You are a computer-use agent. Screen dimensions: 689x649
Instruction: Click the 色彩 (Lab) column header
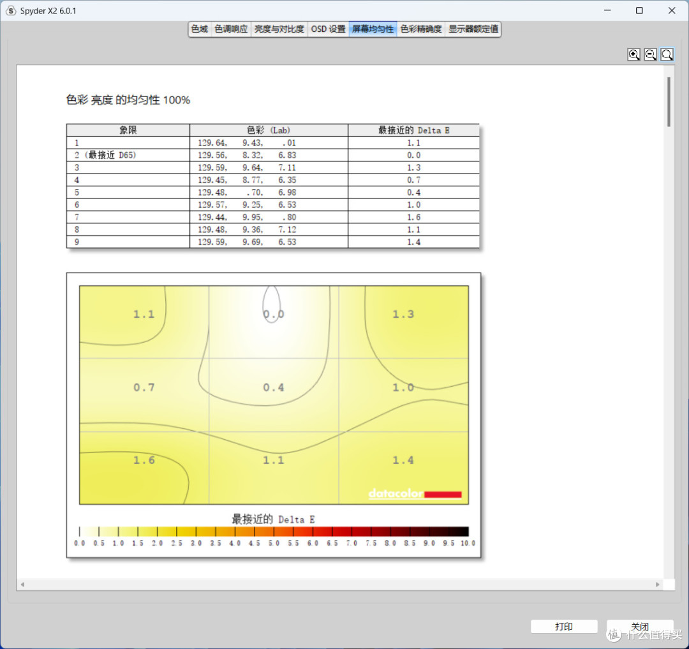point(269,130)
